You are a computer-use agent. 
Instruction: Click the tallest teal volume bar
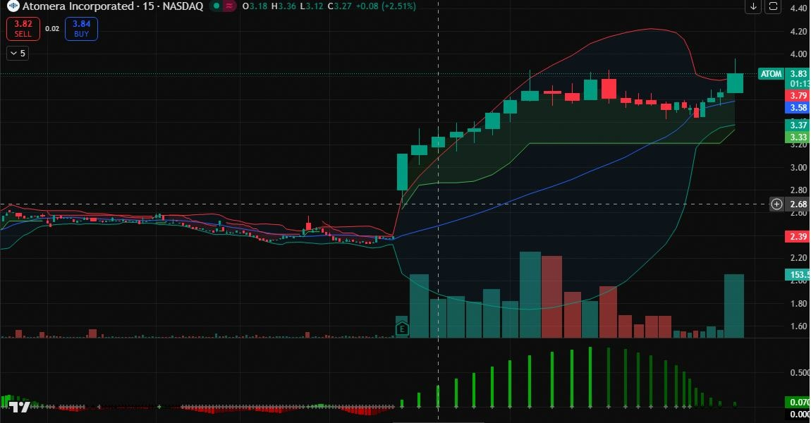(530, 295)
